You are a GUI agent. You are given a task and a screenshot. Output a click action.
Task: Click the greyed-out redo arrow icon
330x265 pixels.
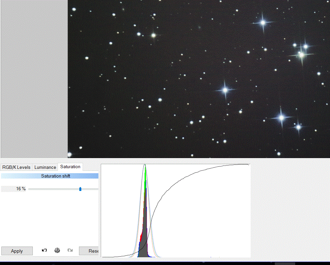tap(70, 250)
